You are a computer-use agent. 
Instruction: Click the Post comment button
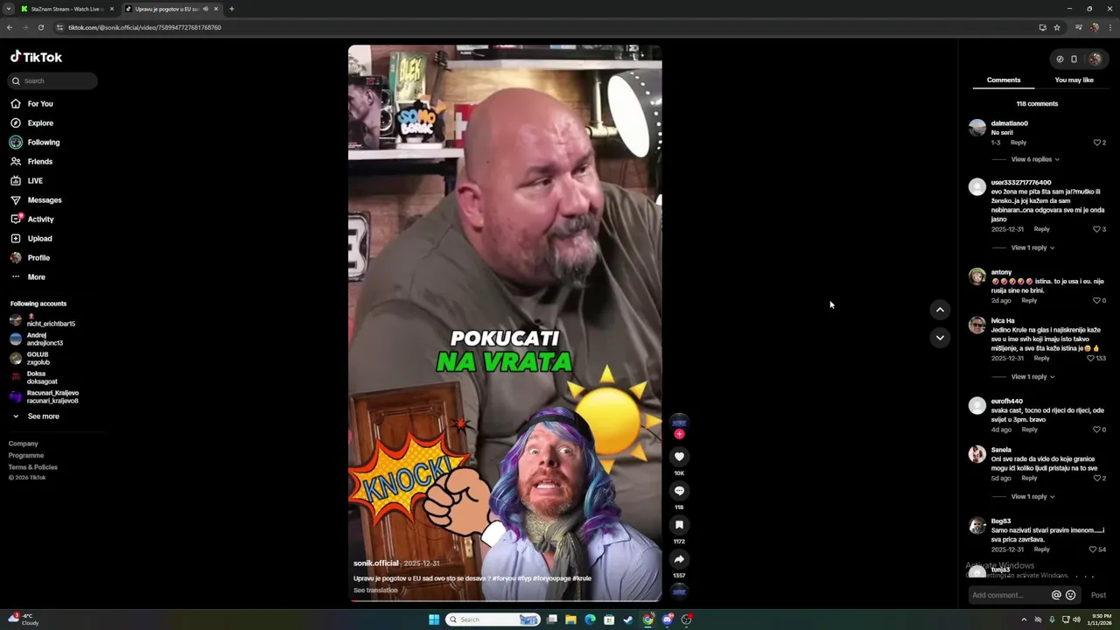coord(1098,595)
